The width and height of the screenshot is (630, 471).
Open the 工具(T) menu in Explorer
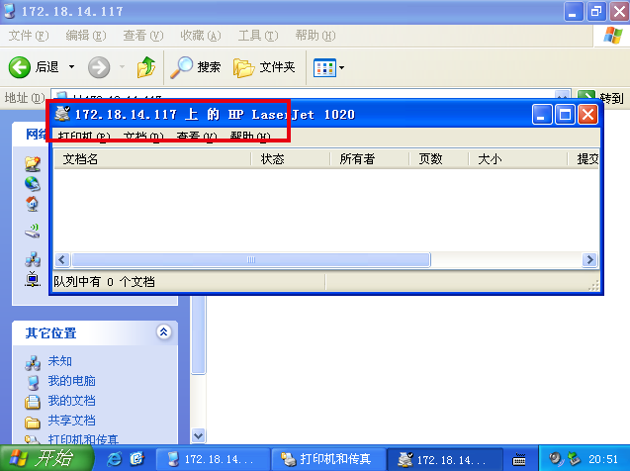click(x=257, y=36)
